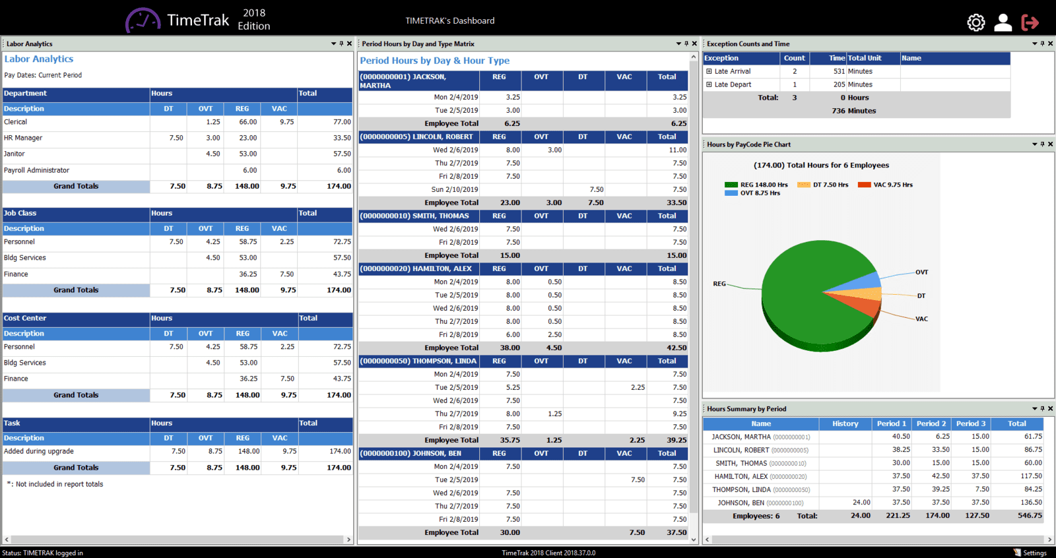This screenshot has width=1056, height=558.
Task: Close the Exception Counts and Time panel
Action: (1050, 44)
